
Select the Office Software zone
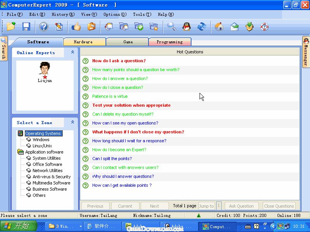[x=47, y=164]
